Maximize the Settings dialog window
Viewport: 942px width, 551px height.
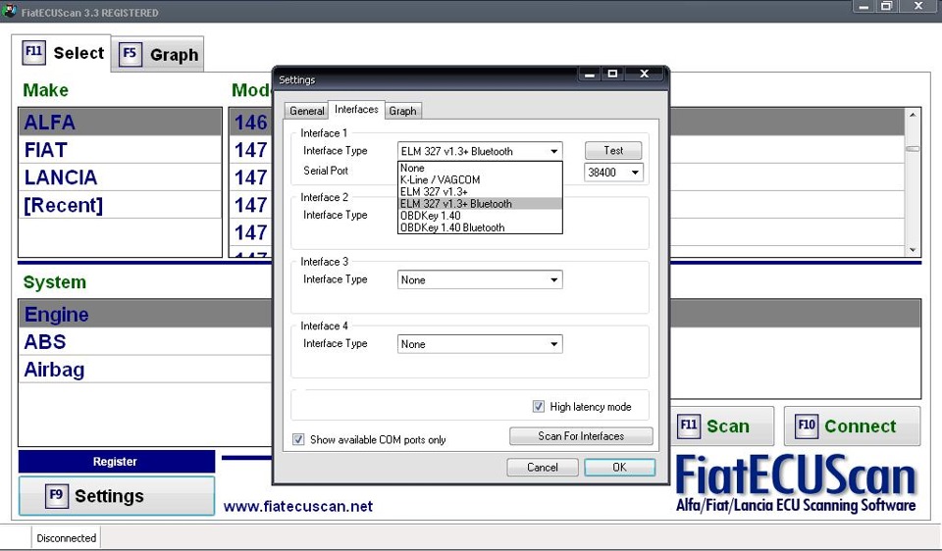click(x=612, y=74)
